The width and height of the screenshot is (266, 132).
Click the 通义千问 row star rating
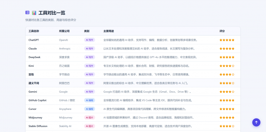[227, 83]
